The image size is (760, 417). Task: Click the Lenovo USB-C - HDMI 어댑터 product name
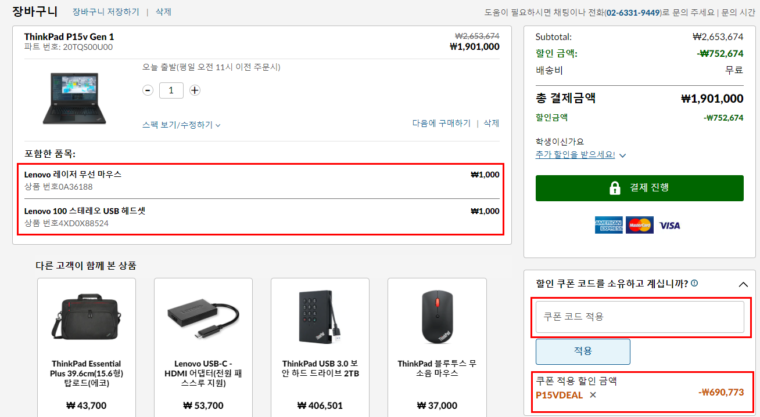203,374
